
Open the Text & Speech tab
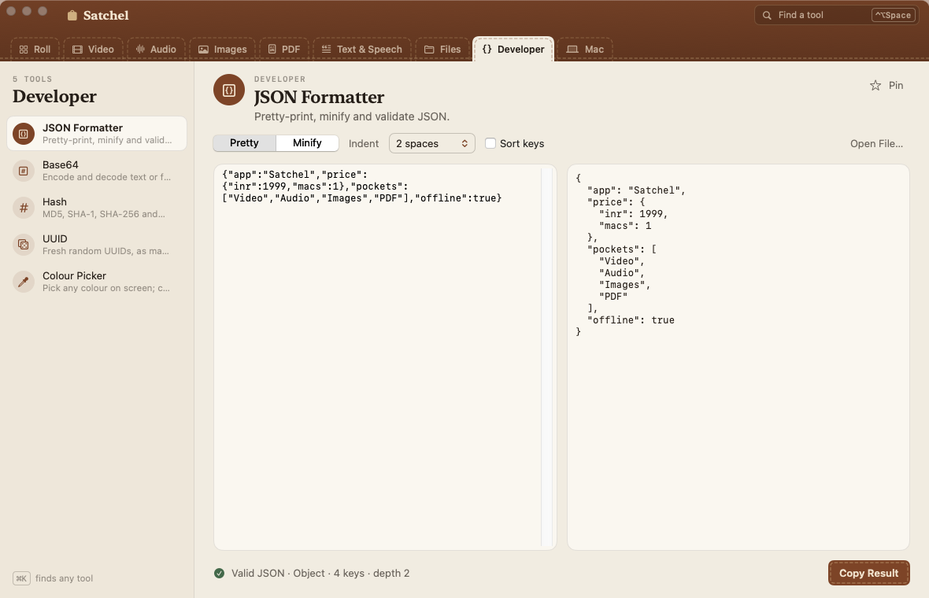[x=361, y=50]
